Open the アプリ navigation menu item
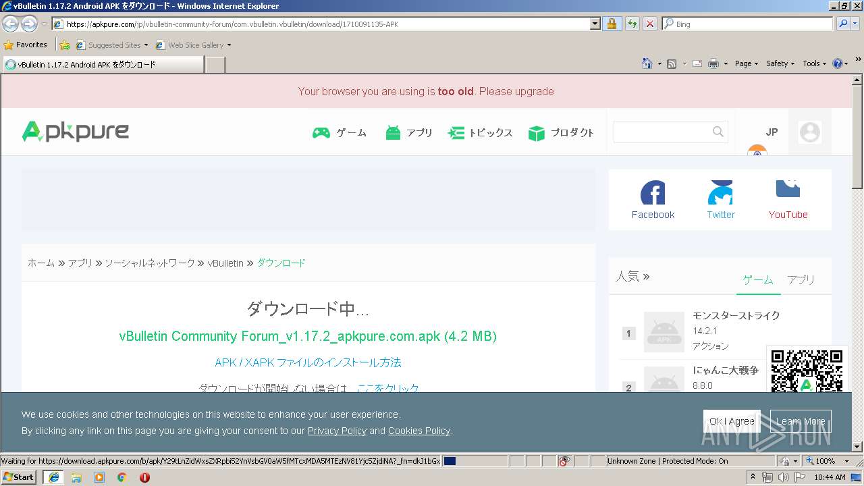The height and width of the screenshot is (486, 864). point(409,133)
